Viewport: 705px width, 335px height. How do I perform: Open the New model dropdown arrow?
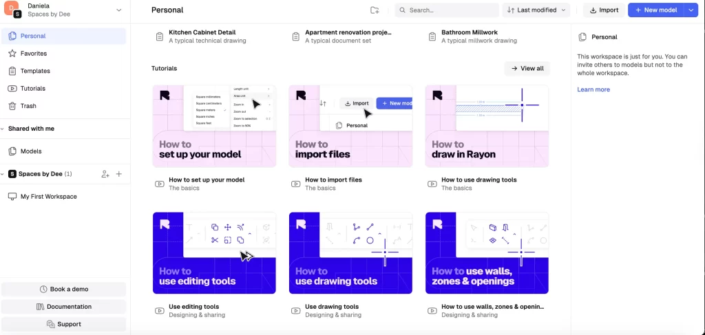coord(692,10)
